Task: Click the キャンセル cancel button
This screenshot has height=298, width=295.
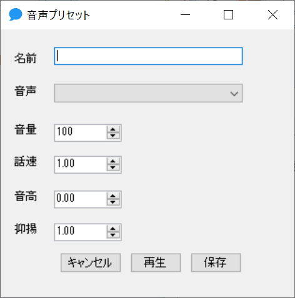Action: click(91, 262)
